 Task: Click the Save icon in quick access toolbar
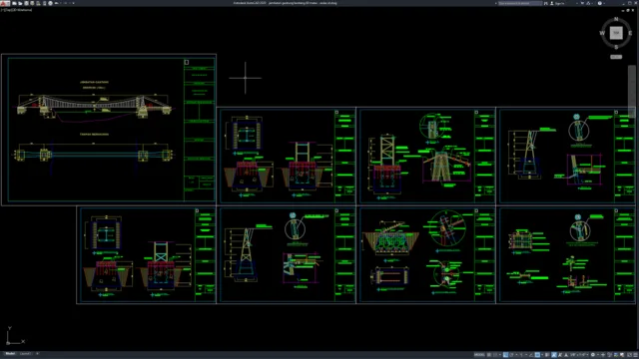26,3
